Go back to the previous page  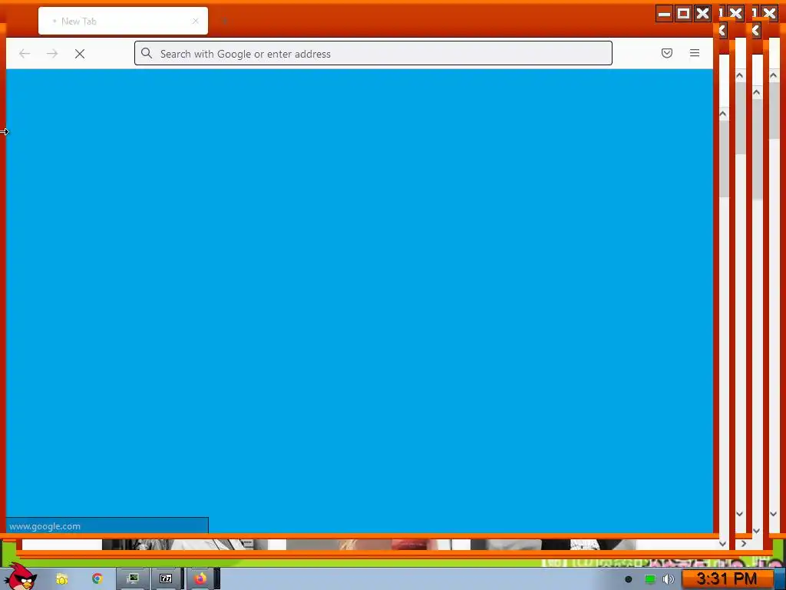pos(25,54)
